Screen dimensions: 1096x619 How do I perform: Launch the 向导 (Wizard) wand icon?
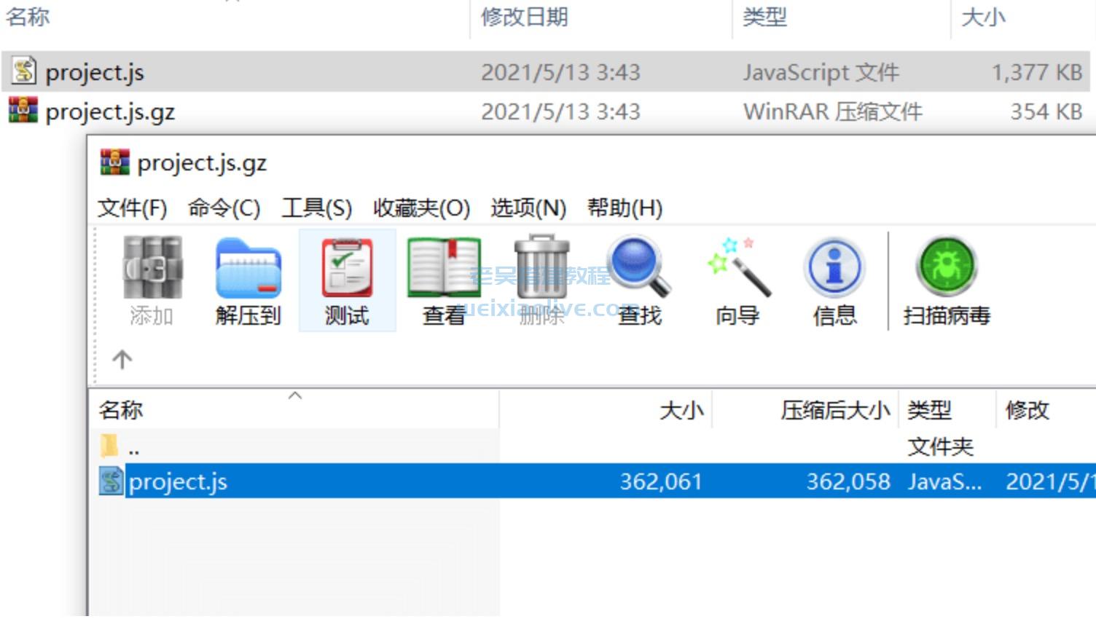[x=736, y=277]
